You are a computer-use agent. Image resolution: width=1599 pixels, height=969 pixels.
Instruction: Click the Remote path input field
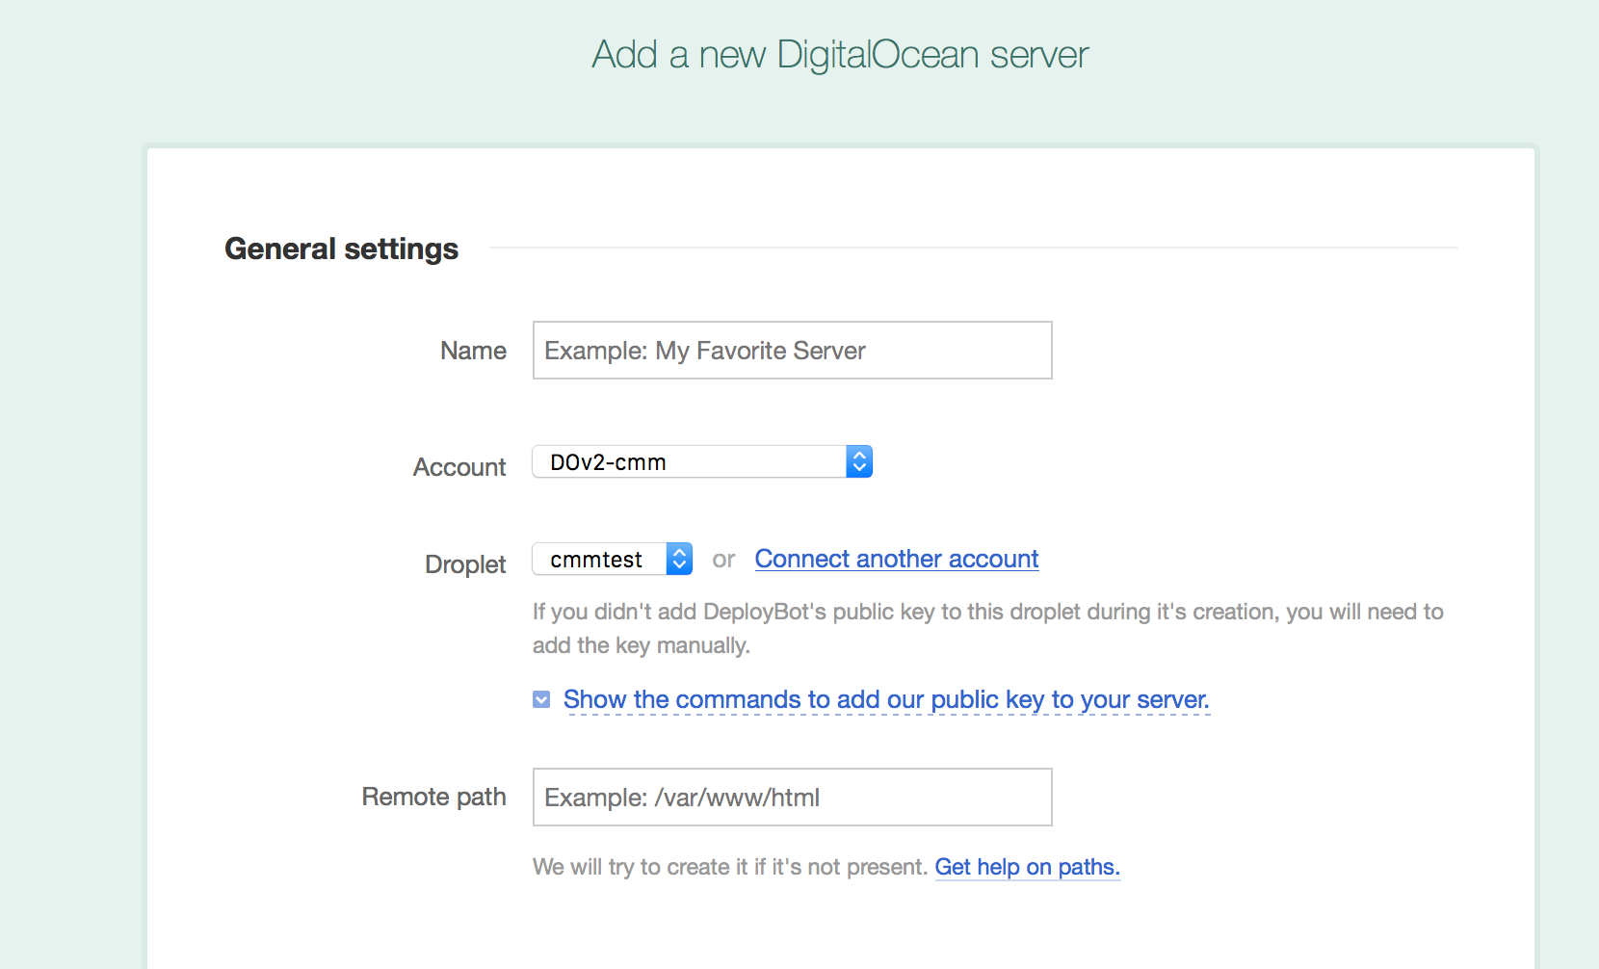792,798
